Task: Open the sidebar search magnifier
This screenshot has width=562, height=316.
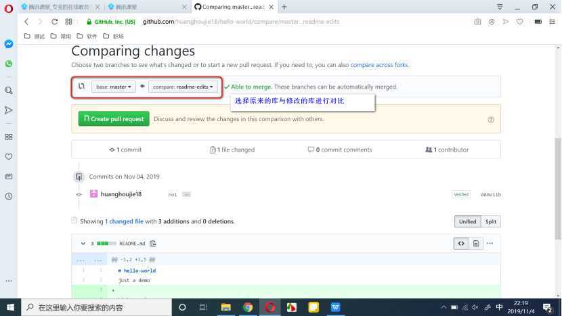Action: pyautogui.click(x=9, y=90)
